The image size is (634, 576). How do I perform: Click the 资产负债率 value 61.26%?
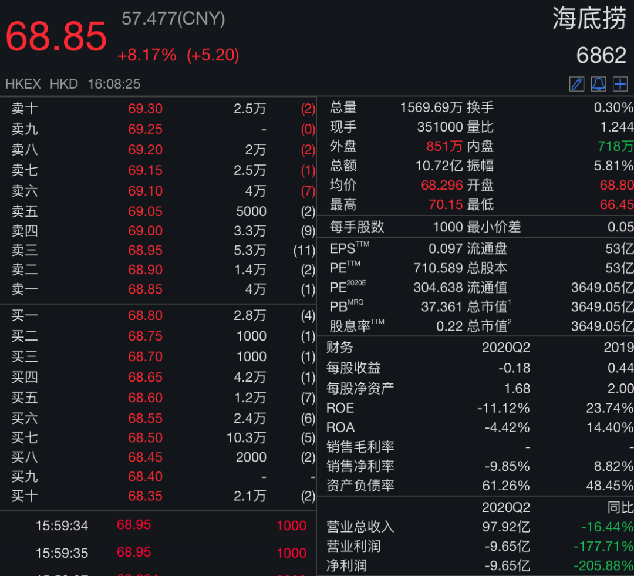pyautogui.click(x=506, y=486)
